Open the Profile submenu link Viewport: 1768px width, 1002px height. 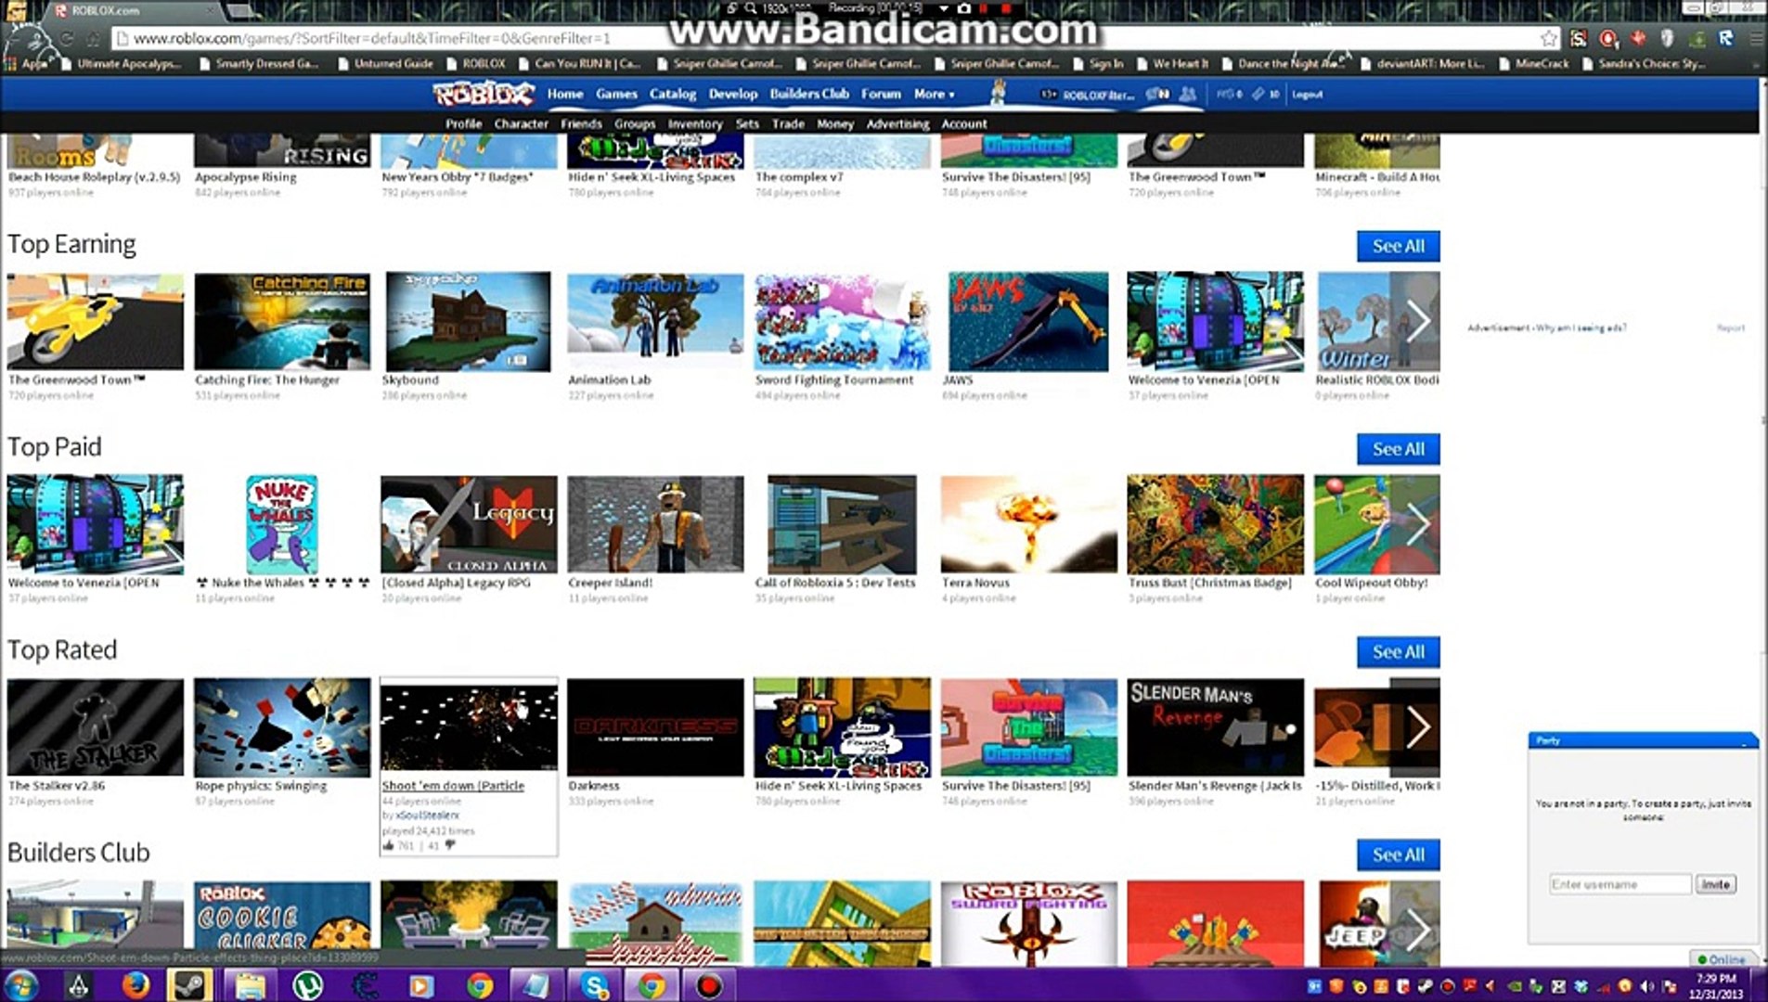point(463,123)
